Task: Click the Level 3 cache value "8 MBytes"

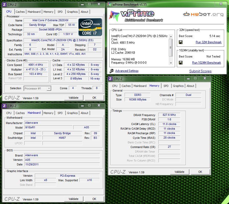Action: 76,78
